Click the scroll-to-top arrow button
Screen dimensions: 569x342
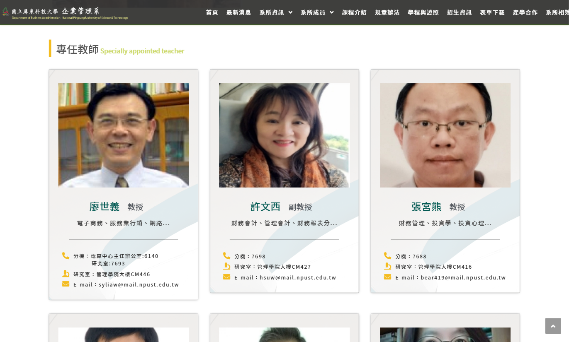(553, 326)
